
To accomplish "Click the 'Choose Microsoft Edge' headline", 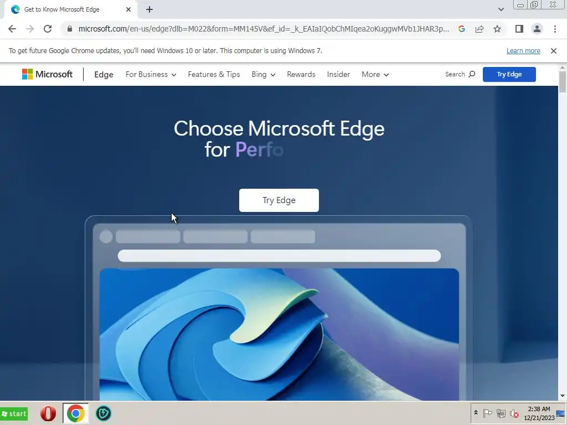I will click(x=279, y=128).
